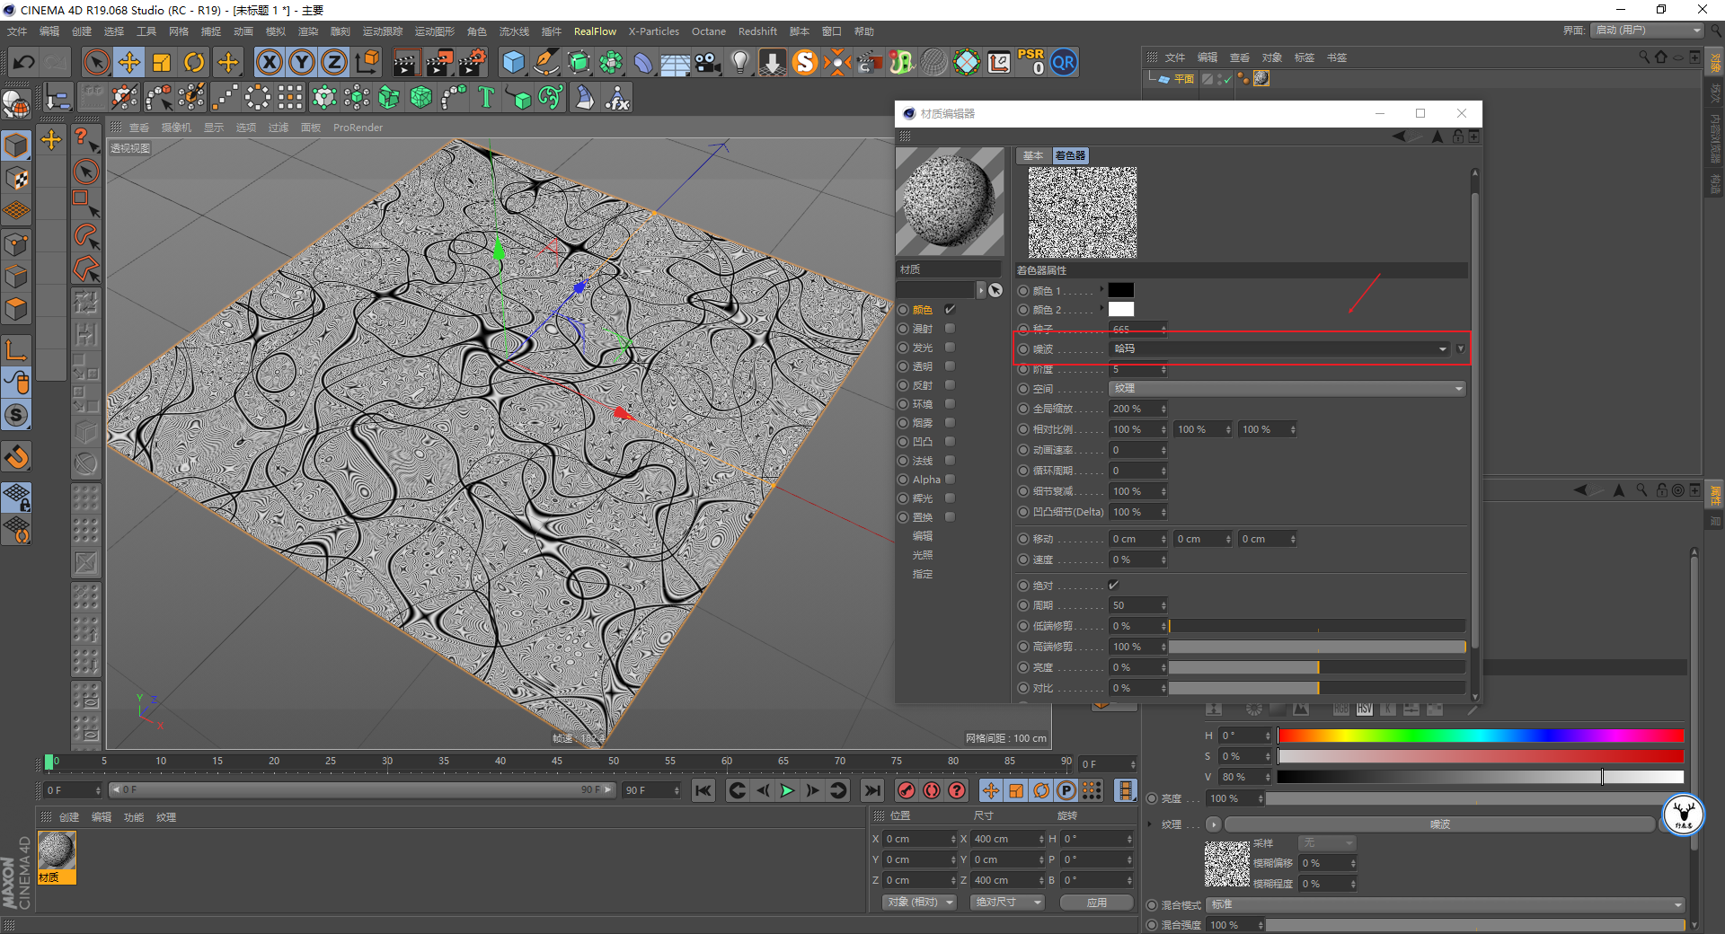Open the 噪波 noise type dropdown
The height and width of the screenshot is (934, 1725).
[1279, 348]
